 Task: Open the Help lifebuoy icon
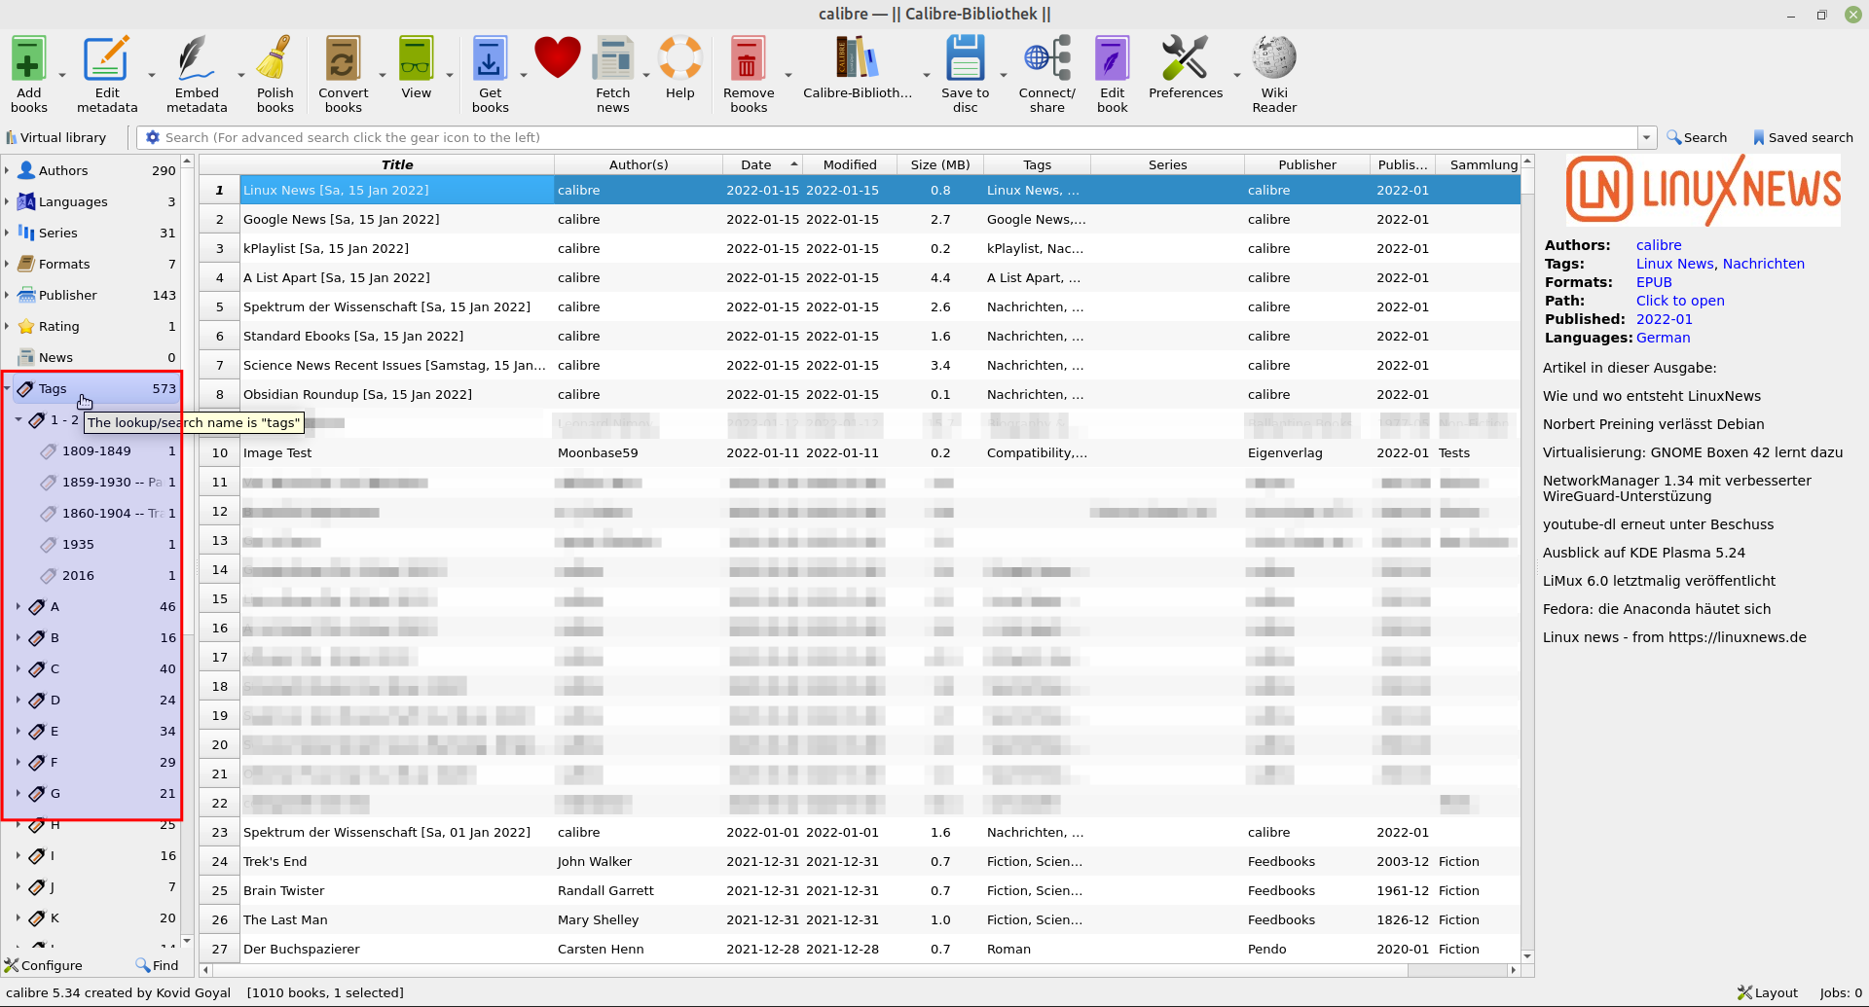coord(680,57)
